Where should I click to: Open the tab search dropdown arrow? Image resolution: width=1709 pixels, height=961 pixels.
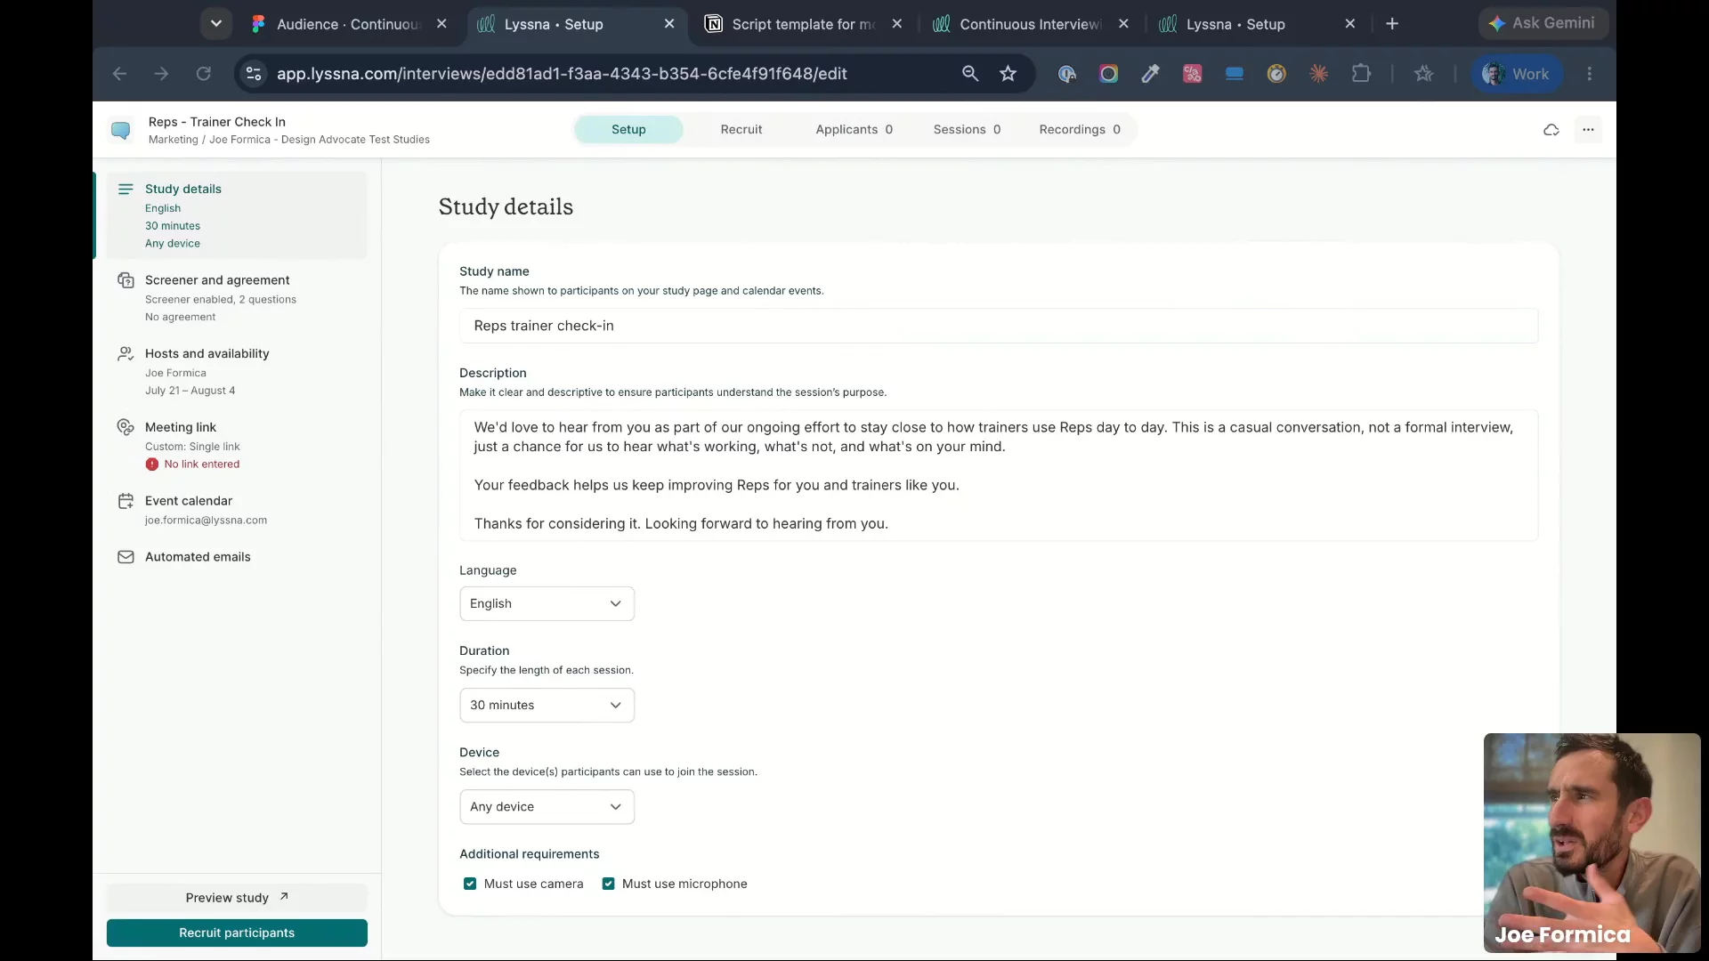pyautogui.click(x=215, y=24)
